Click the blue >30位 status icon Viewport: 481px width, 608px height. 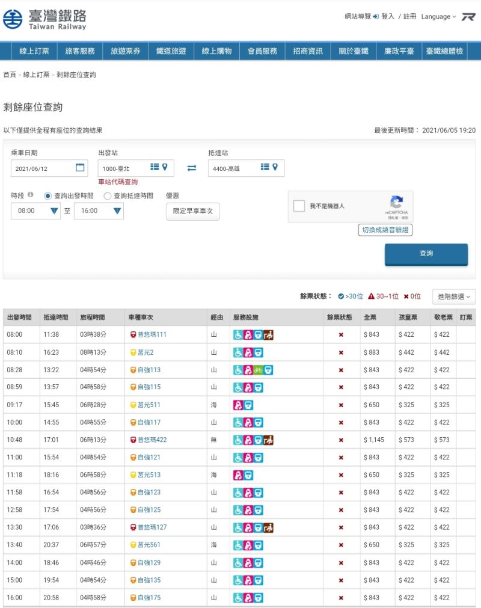pos(341,296)
